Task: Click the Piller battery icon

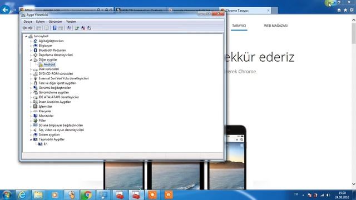Action: (36, 121)
